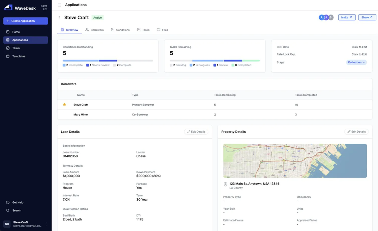Open the three-dot menu by steve.craft@gmail.com

[x=46, y=224]
